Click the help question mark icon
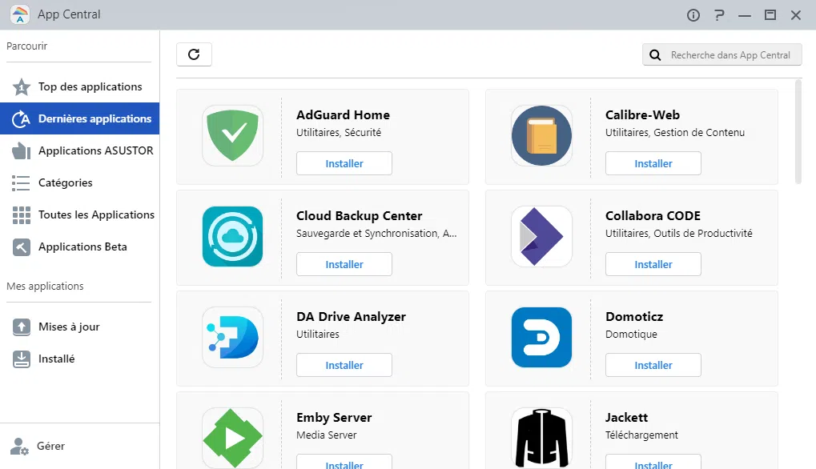 pyautogui.click(x=719, y=15)
